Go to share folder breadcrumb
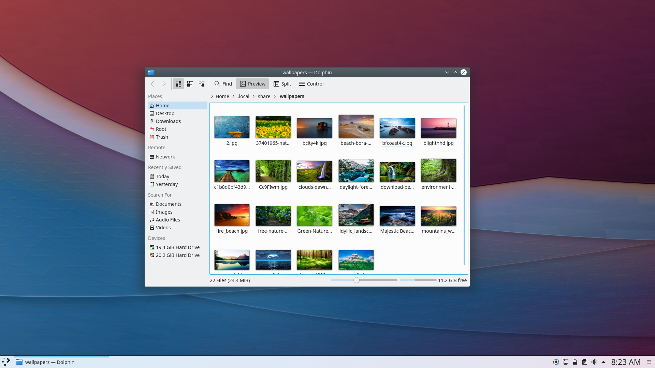Image resolution: width=655 pixels, height=368 pixels. click(264, 96)
